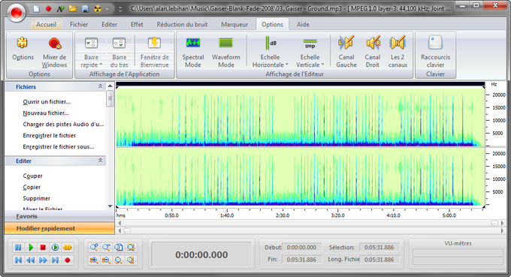Open the Aide tab
This screenshot has height=277, width=511.
pyautogui.click(x=303, y=25)
